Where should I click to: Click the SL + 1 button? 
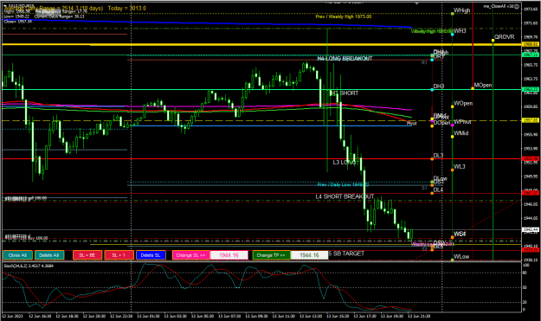[x=119, y=255]
